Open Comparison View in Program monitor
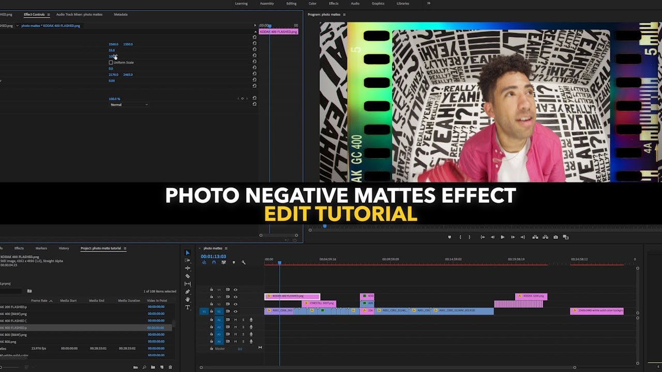Screen dimensions: 662x372 565,237
